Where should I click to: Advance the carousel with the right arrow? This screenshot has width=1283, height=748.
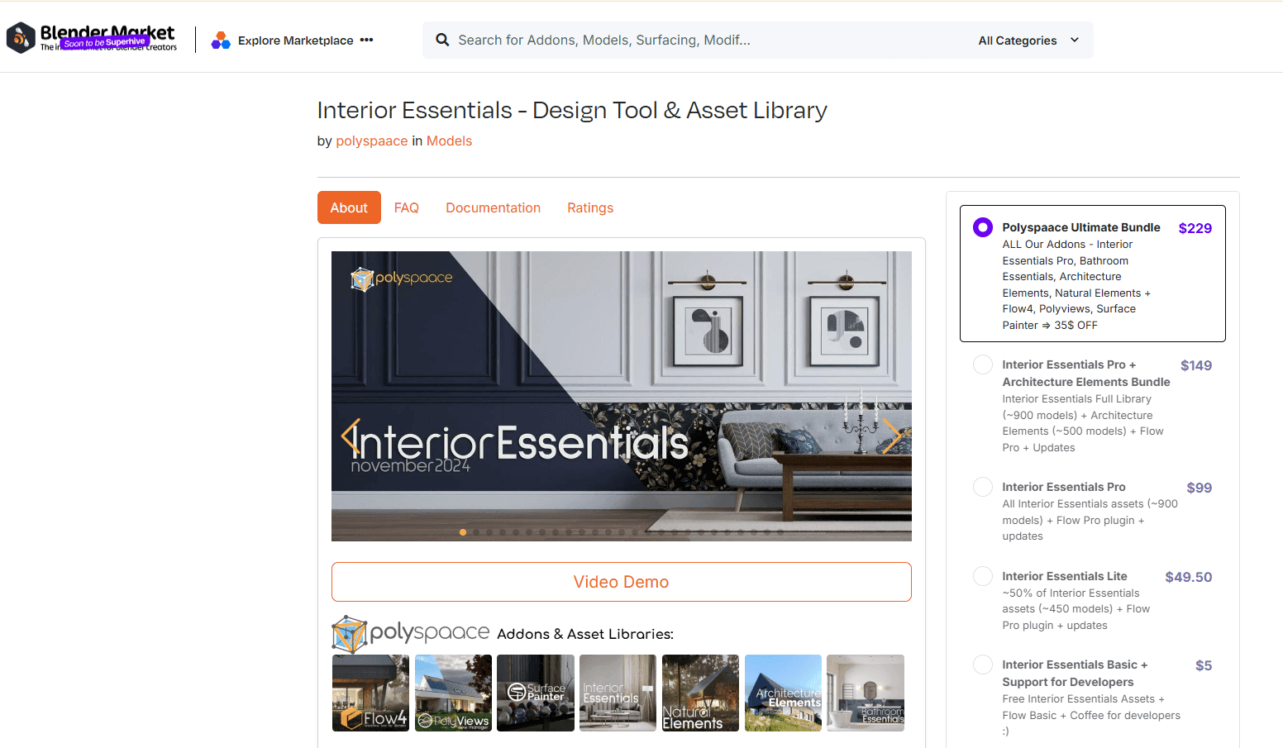(893, 436)
